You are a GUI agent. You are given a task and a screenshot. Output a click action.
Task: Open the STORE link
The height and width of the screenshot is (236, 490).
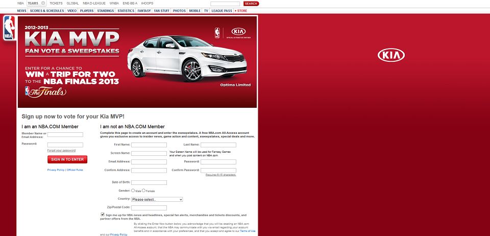[x=241, y=11]
